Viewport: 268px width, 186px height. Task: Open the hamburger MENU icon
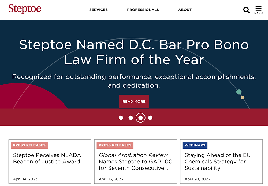point(258,10)
